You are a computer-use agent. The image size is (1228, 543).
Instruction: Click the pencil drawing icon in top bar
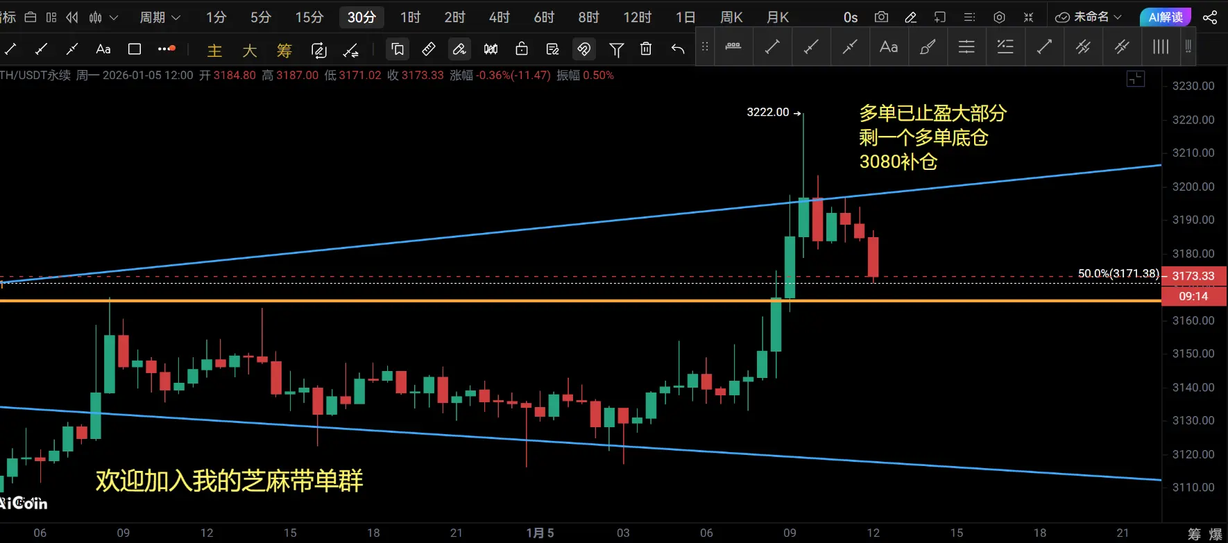click(911, 17)
